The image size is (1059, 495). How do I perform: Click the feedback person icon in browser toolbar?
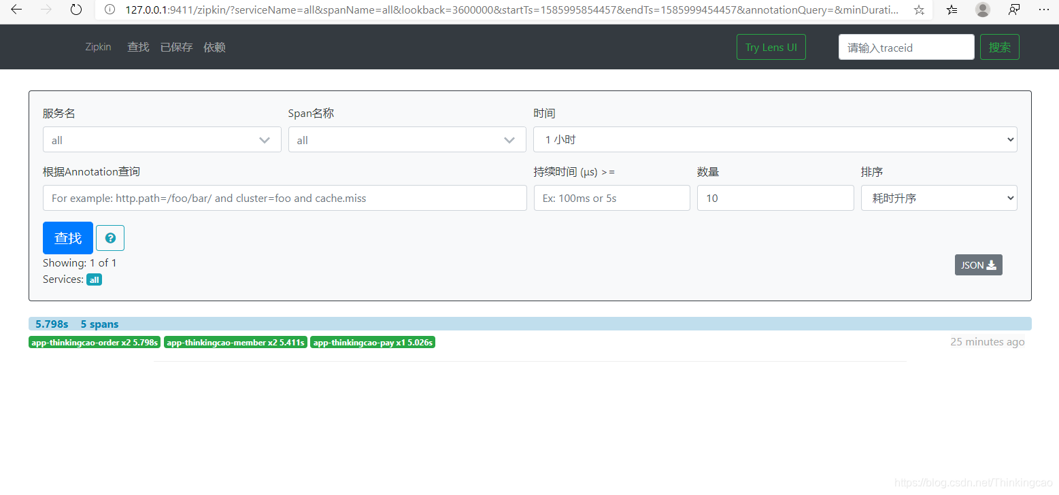tap(1014, 10)
